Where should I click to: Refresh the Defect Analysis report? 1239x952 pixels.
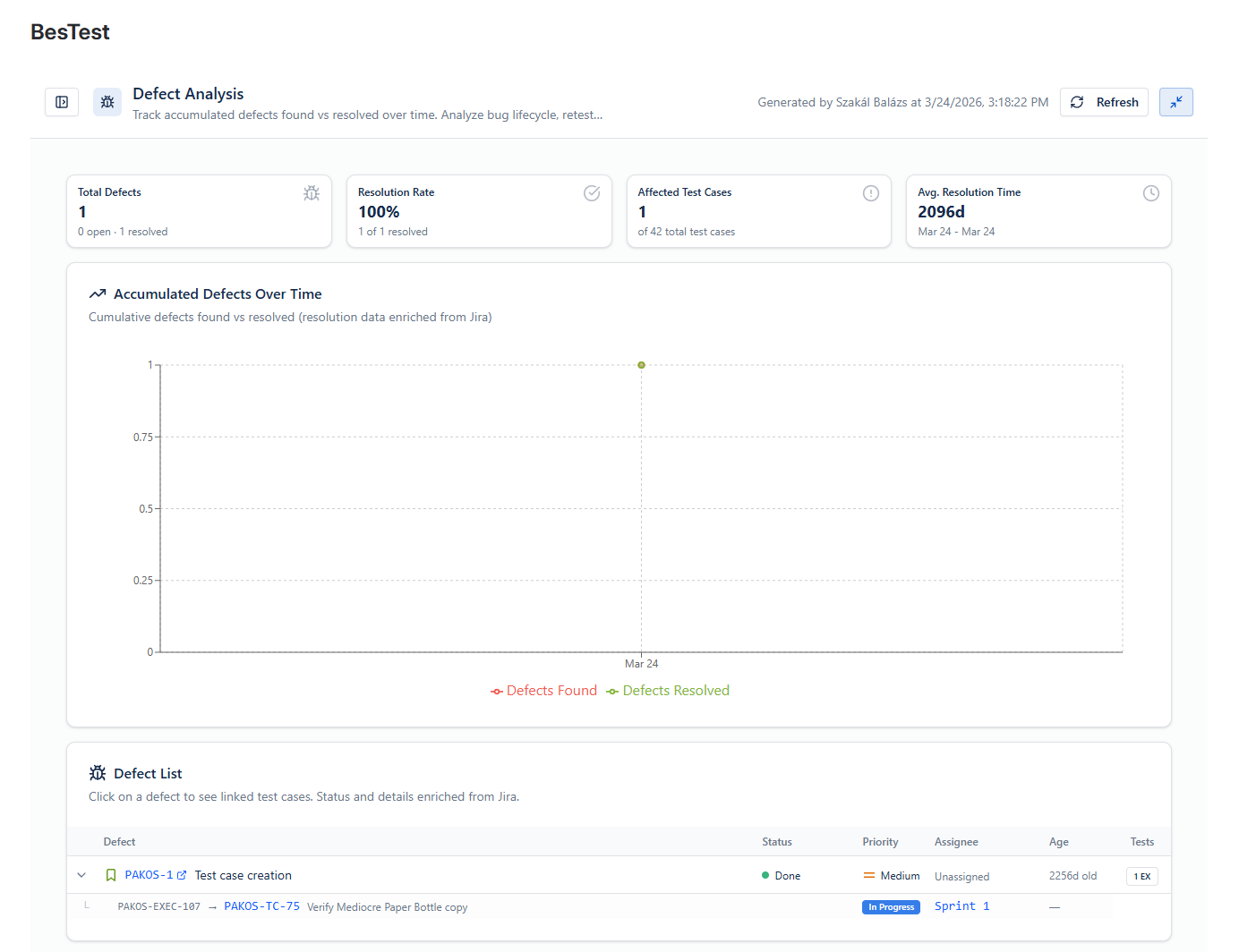point(1104,102)
